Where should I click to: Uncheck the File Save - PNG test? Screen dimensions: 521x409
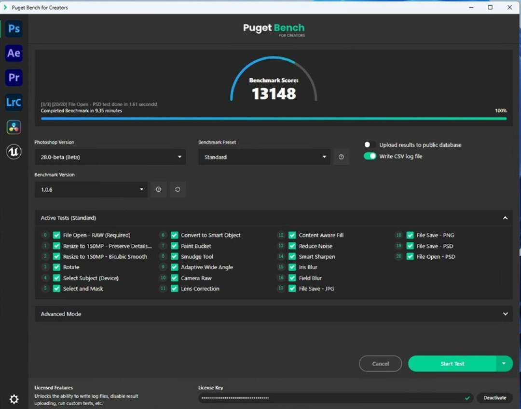[410, 235]
